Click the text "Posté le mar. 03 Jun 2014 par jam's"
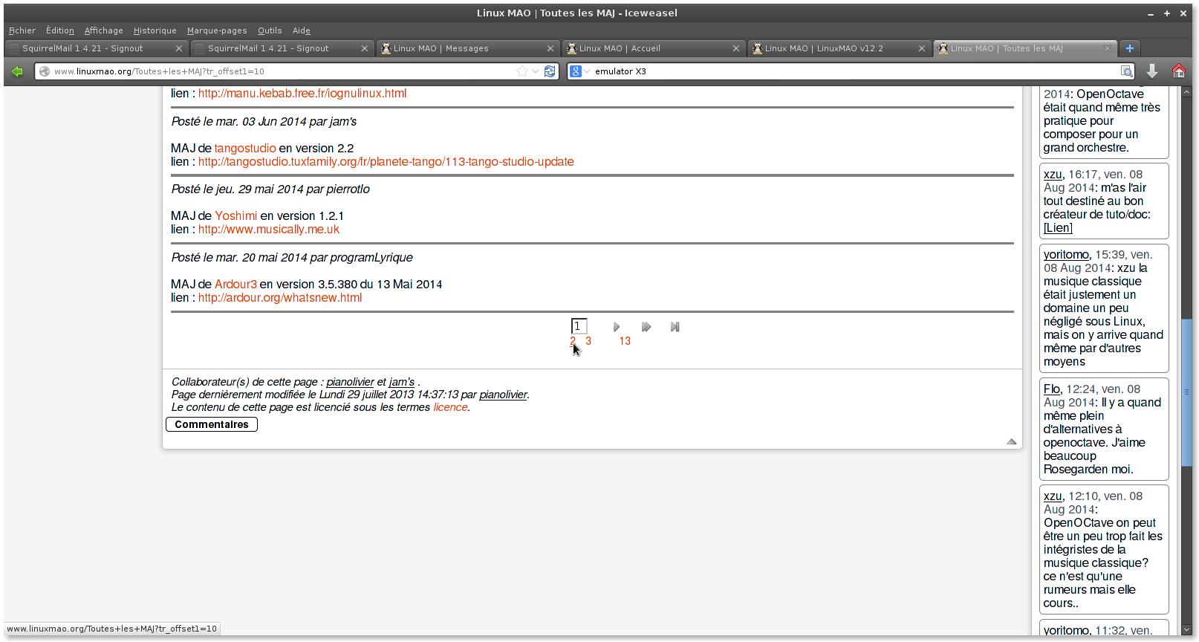 point(264,122)
